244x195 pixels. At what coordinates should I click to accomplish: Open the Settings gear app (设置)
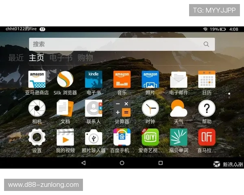pos(37,137)
